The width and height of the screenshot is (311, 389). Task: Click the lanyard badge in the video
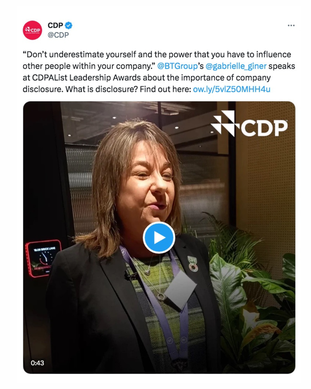(x=180, y=290)
